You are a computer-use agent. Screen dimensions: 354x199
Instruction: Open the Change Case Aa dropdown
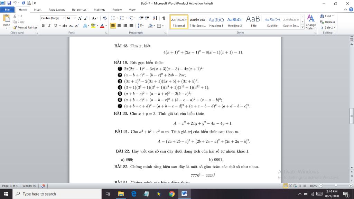95,18
